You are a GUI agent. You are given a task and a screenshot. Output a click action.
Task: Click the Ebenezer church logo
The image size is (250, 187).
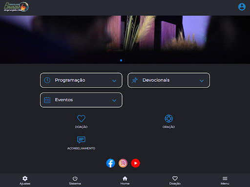coord(16,7)
